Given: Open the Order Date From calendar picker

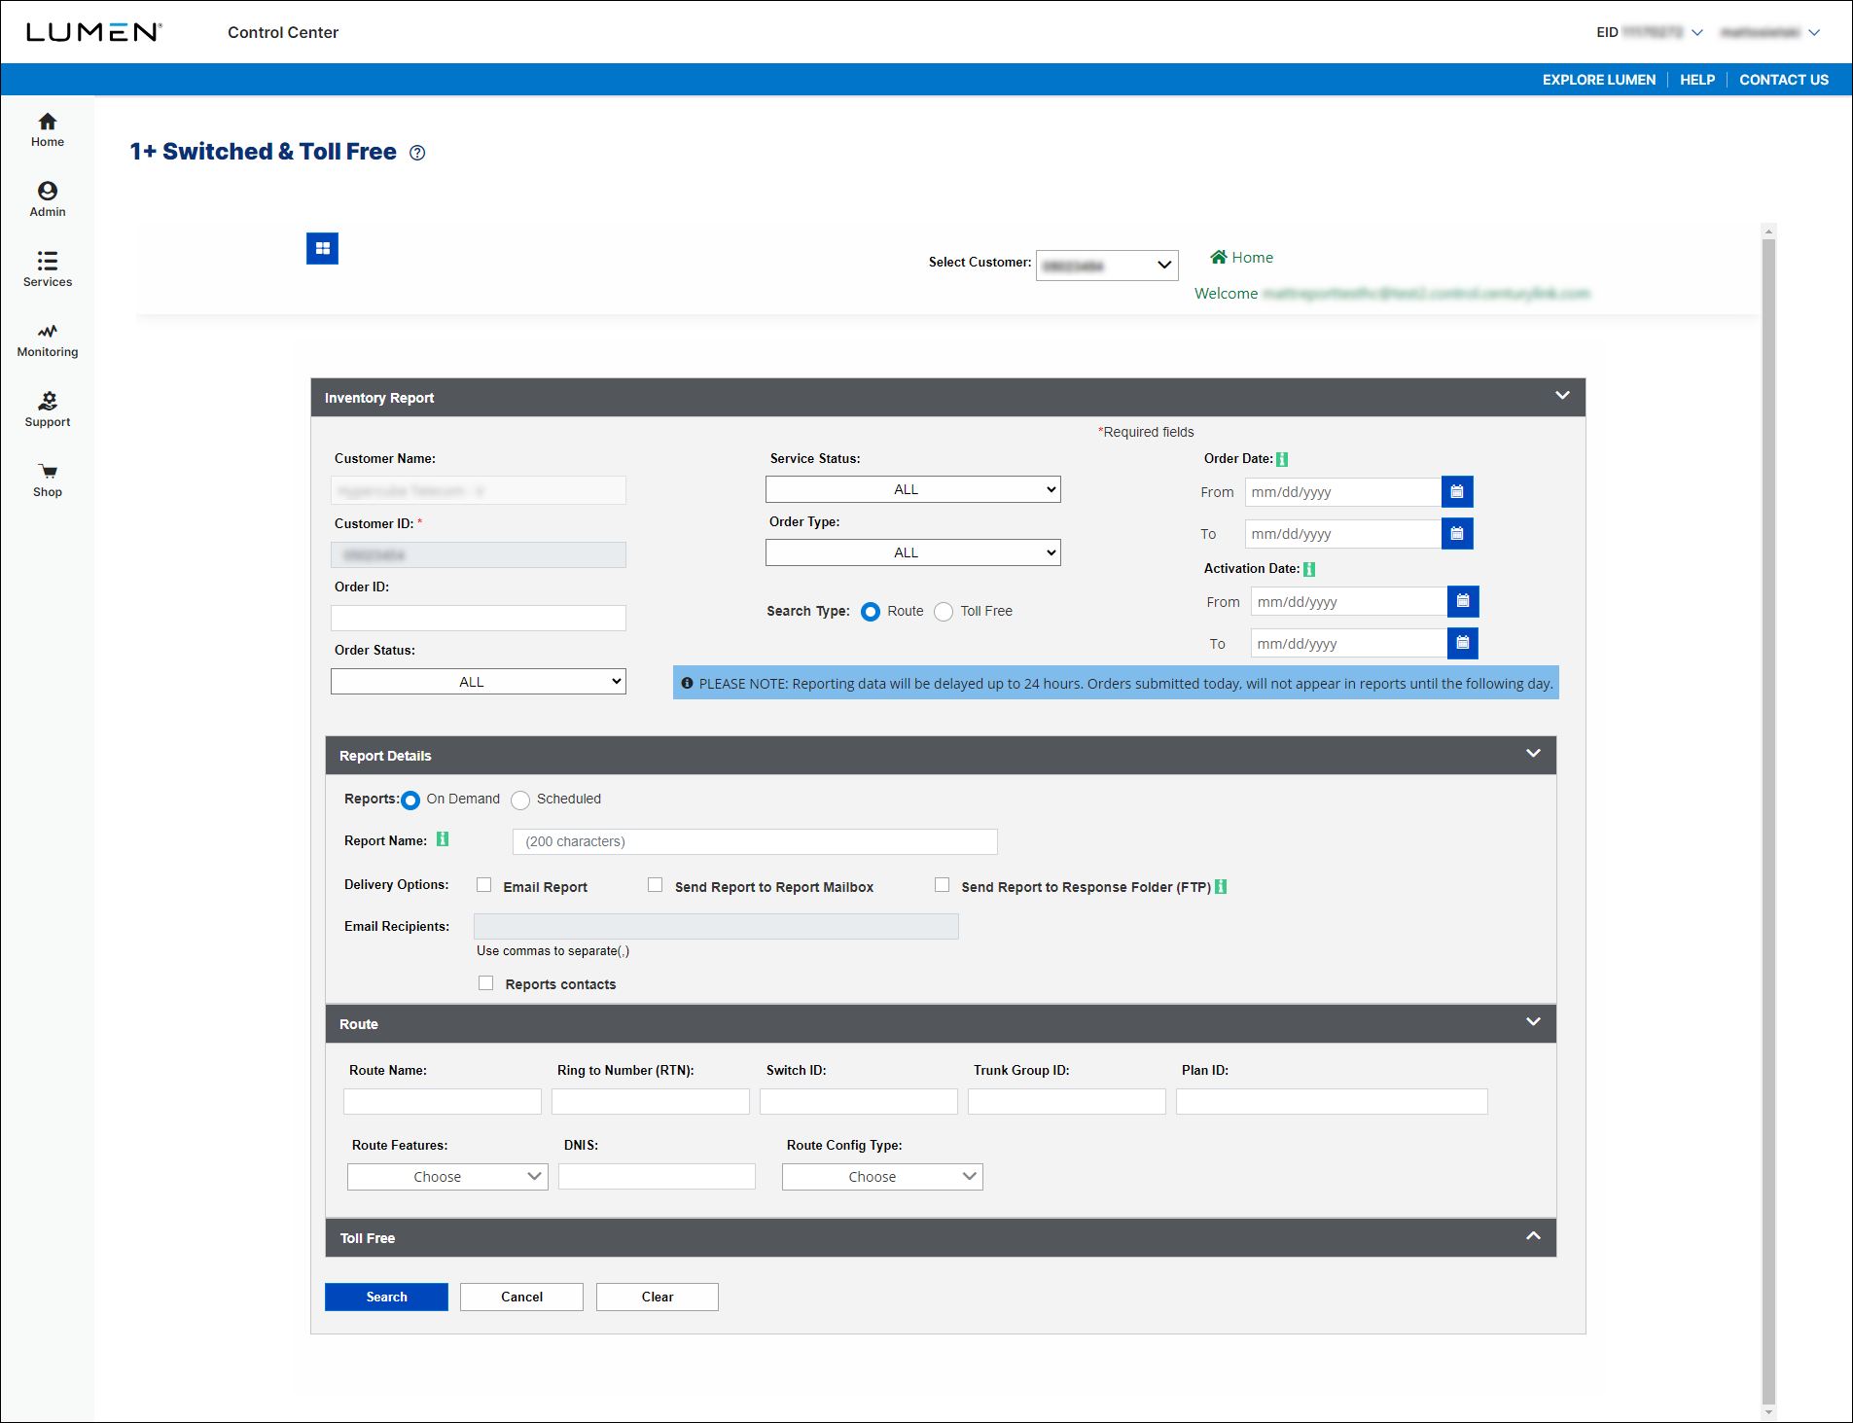Looking at the screenshot, I should pos(1457,492).
